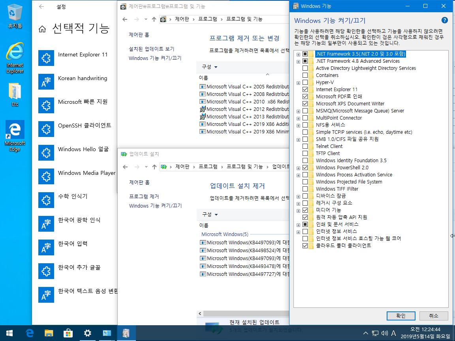Viewport: 455px width, 341px height.
Task: Click back arrow in 업데이트 설치 window
Action: (125, 167)
